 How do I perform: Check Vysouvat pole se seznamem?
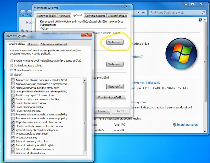click(13, 134)
